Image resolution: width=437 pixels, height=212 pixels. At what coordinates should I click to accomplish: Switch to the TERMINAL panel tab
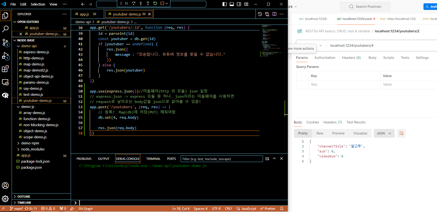coord(153,159)
